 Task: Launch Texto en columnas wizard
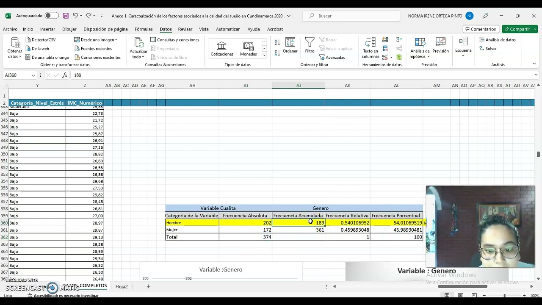[371, 48]
